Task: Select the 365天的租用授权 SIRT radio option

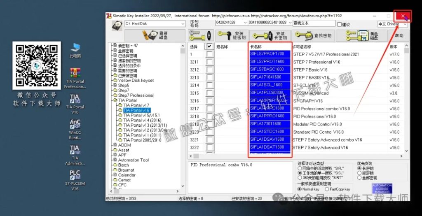Action: pos(300,178)
